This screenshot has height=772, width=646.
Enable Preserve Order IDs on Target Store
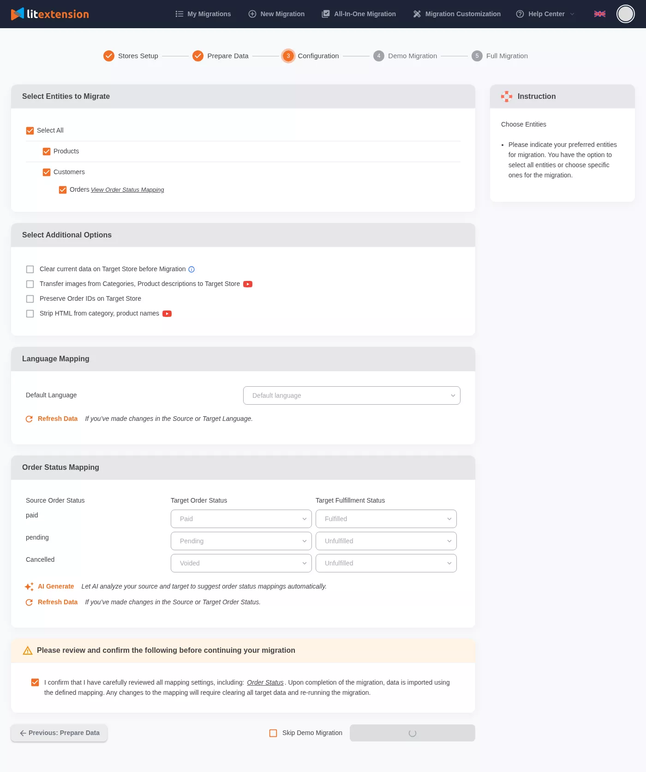click(30, 299)
